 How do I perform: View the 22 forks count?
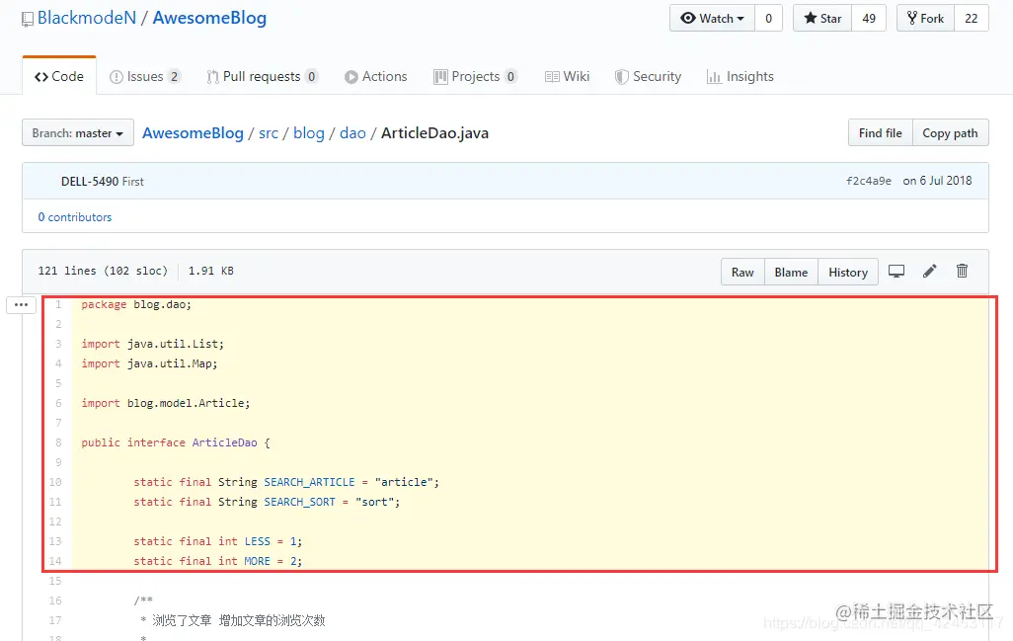tap(971, 18)
